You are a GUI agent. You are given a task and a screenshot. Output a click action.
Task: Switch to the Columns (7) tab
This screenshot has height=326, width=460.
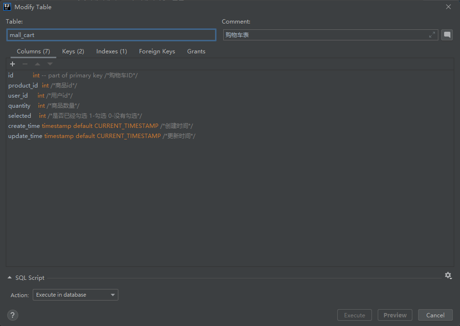pyautogui.click(x=33, y=51)
